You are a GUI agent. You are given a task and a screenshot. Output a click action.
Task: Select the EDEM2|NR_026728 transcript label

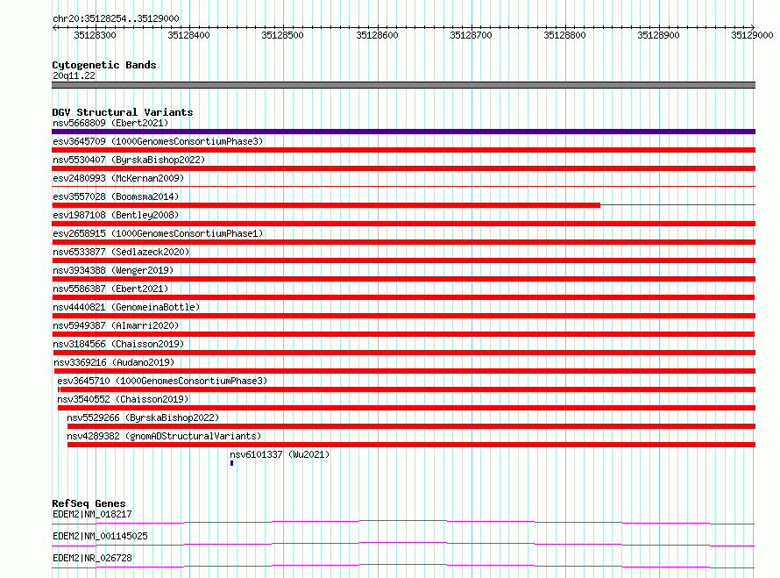click(92, 558)
